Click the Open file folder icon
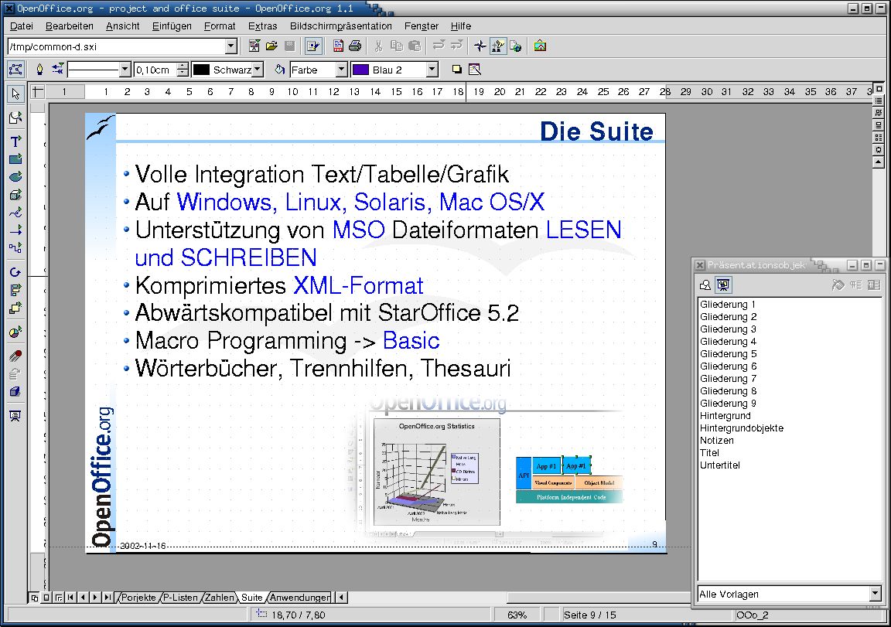Screen dimensions: 891x627 [271, 46]
